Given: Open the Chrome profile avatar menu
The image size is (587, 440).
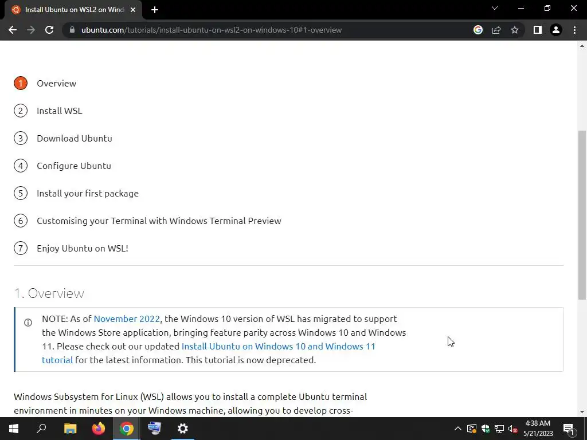Looking at the screenshot, I should 556,30.
